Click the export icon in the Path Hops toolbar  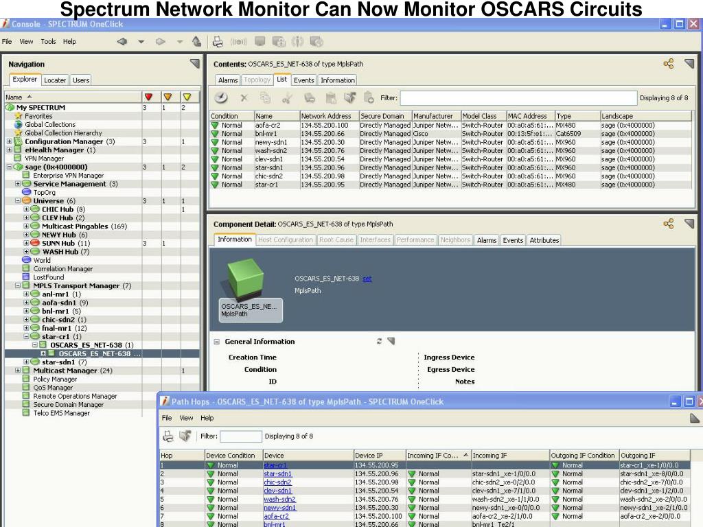[x=185, y=436]
